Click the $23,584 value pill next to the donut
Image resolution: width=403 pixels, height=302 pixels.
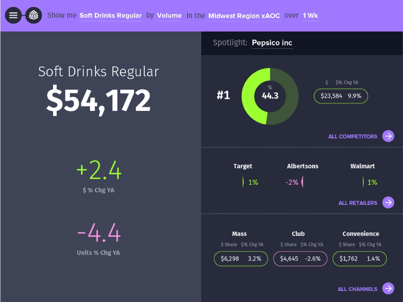click(341, 96)
